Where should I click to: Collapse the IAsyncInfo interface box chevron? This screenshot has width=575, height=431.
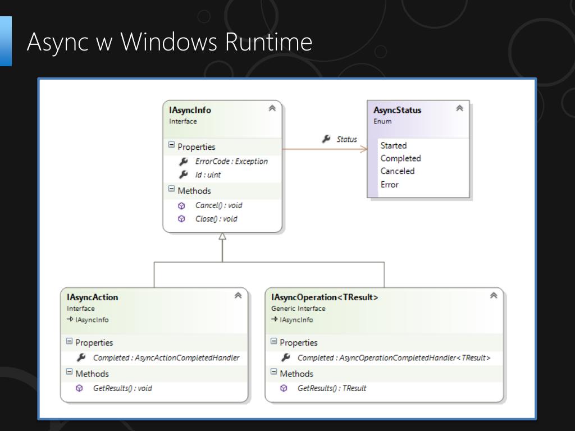coord(272,108)
